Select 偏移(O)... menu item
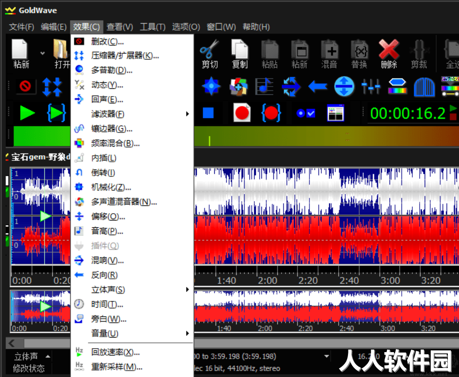 132,216
